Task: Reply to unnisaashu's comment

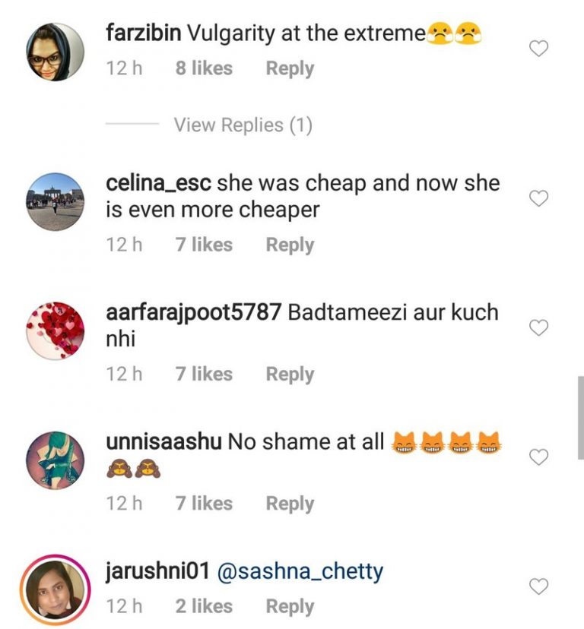Action: click(x=290, y=504)
